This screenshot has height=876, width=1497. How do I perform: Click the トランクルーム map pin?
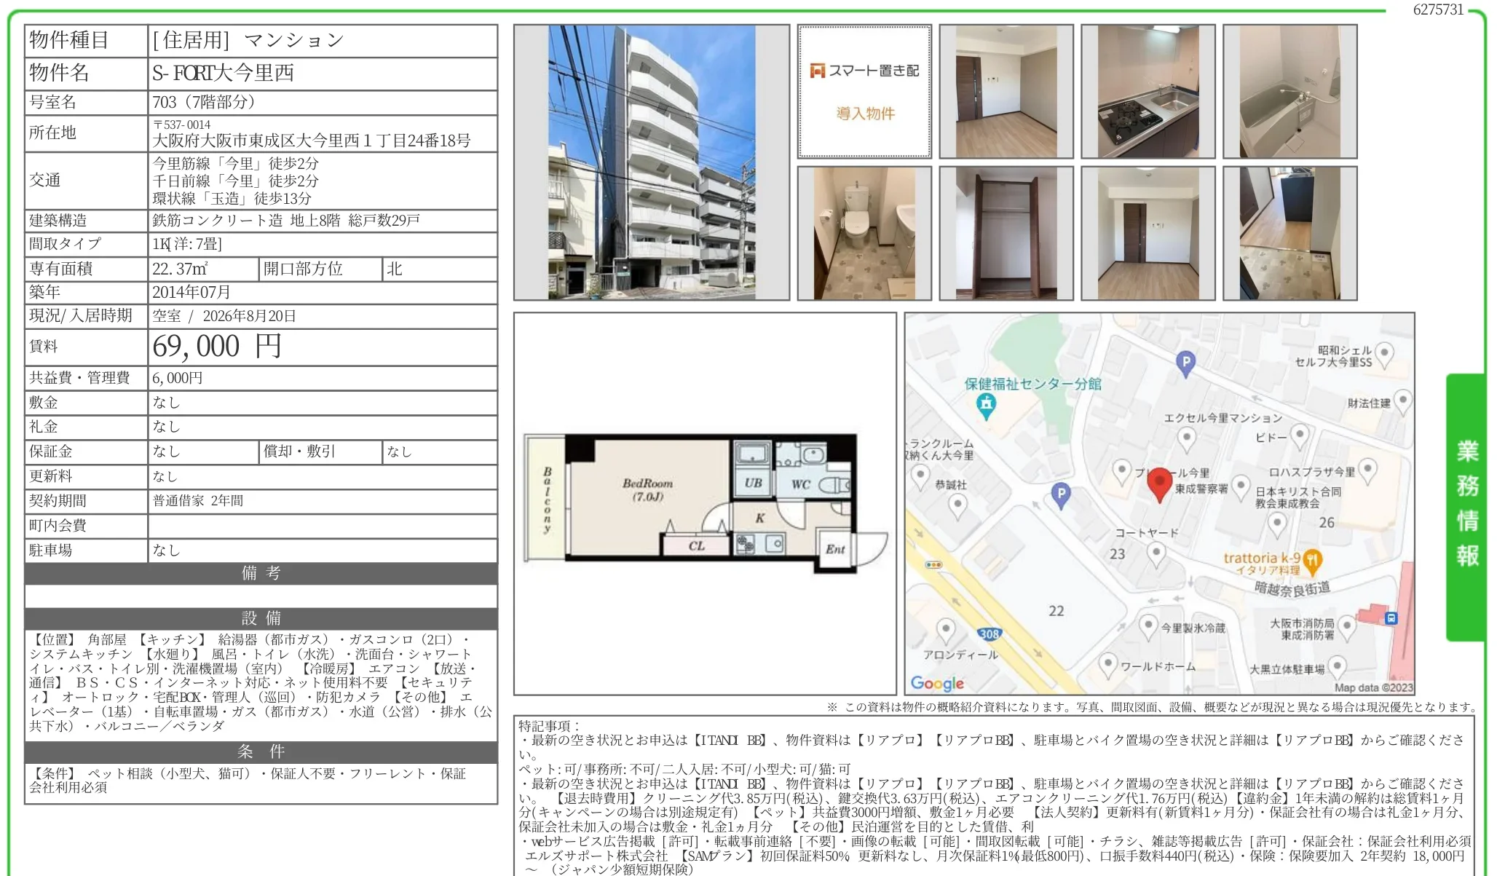920,477
